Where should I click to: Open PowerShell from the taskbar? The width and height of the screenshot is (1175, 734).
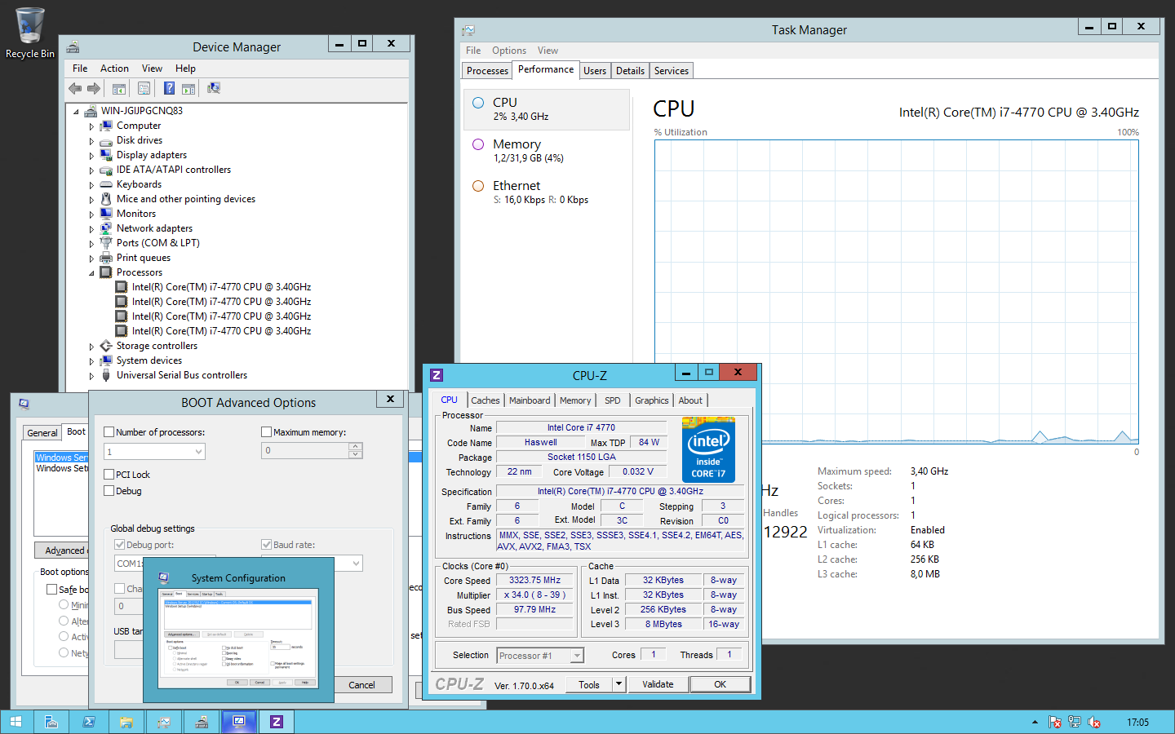point(89,722)
